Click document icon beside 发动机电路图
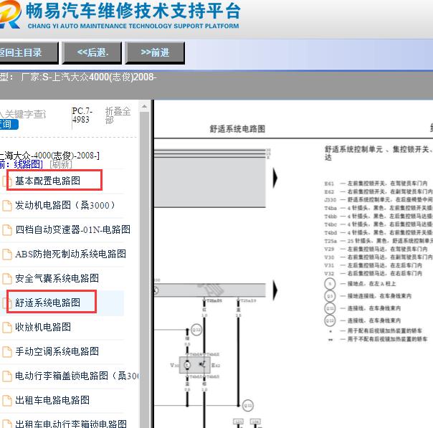 pyautogui.click(x=7, y=206)
